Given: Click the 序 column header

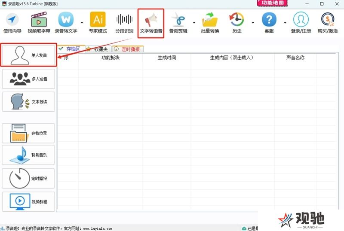Looking at the screenshot, I should point(67,58).
